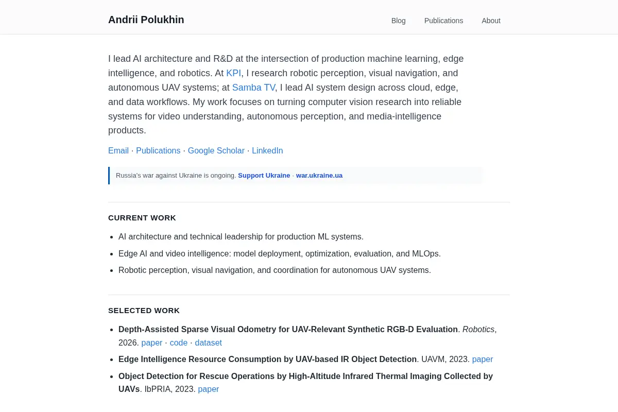Image resolution: width=618 pixels, height=412 pixels.
Task: Open the LinkedIn profile link
Action: point(267,151)
